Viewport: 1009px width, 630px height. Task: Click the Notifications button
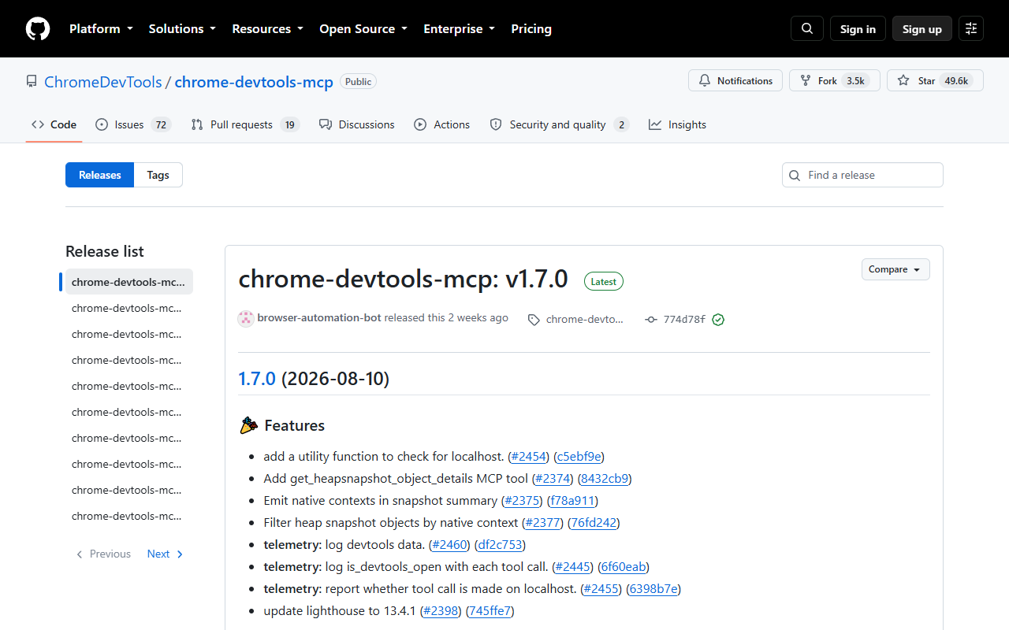tap(735, 80)
